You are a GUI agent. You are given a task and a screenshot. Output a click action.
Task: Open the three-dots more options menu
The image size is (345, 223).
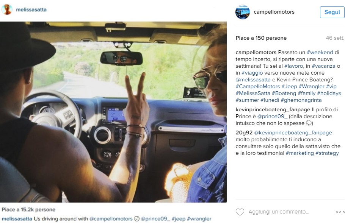(x=340, y=212)
